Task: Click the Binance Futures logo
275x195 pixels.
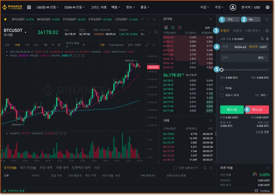Action: pos(12,7)
